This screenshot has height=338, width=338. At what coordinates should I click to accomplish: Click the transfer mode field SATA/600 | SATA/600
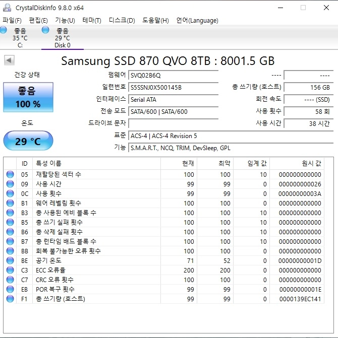(x=174, y=112)
